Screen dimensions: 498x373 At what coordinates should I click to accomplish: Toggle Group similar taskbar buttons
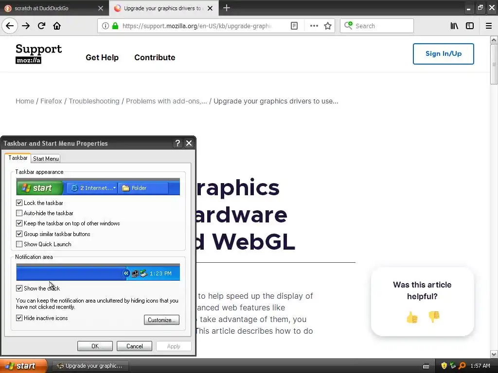tap(19, 234)
